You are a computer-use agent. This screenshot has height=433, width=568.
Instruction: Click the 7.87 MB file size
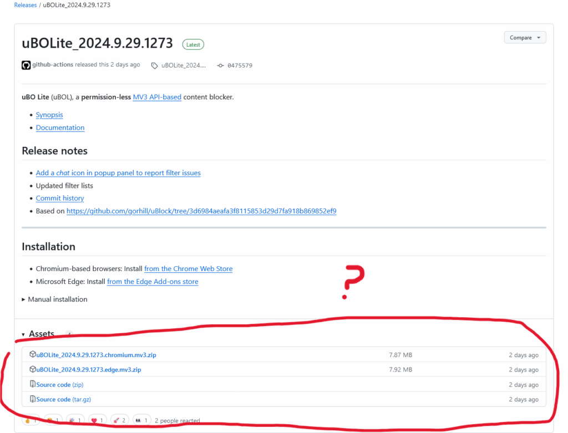[400, 355]
